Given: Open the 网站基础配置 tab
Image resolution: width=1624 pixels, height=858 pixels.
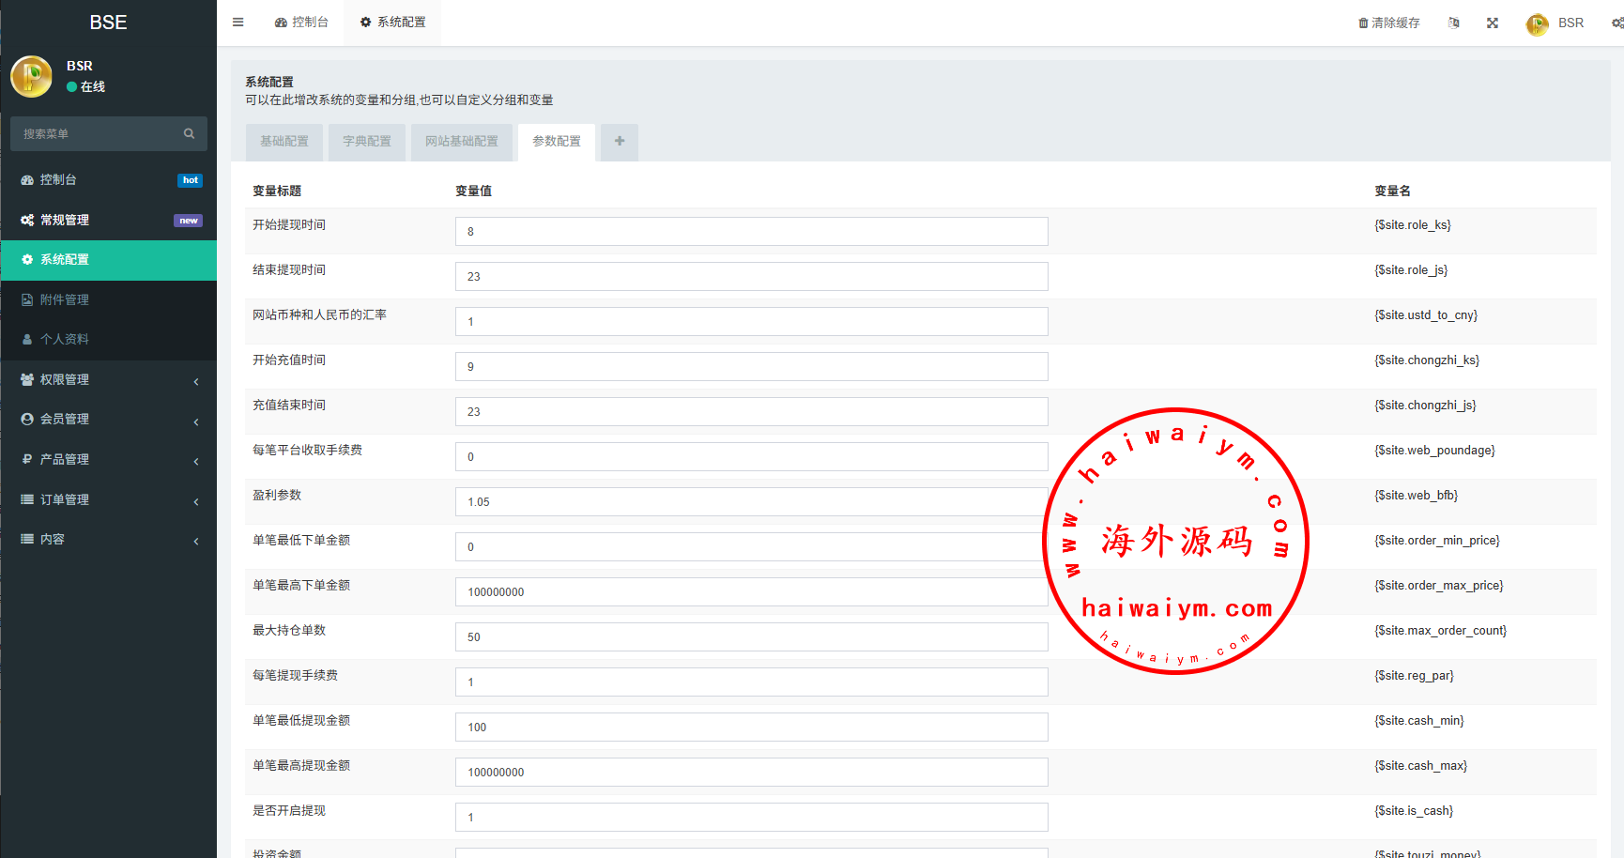Looking at the screenshot, I should pyautogui.click(x=462, y=142).
